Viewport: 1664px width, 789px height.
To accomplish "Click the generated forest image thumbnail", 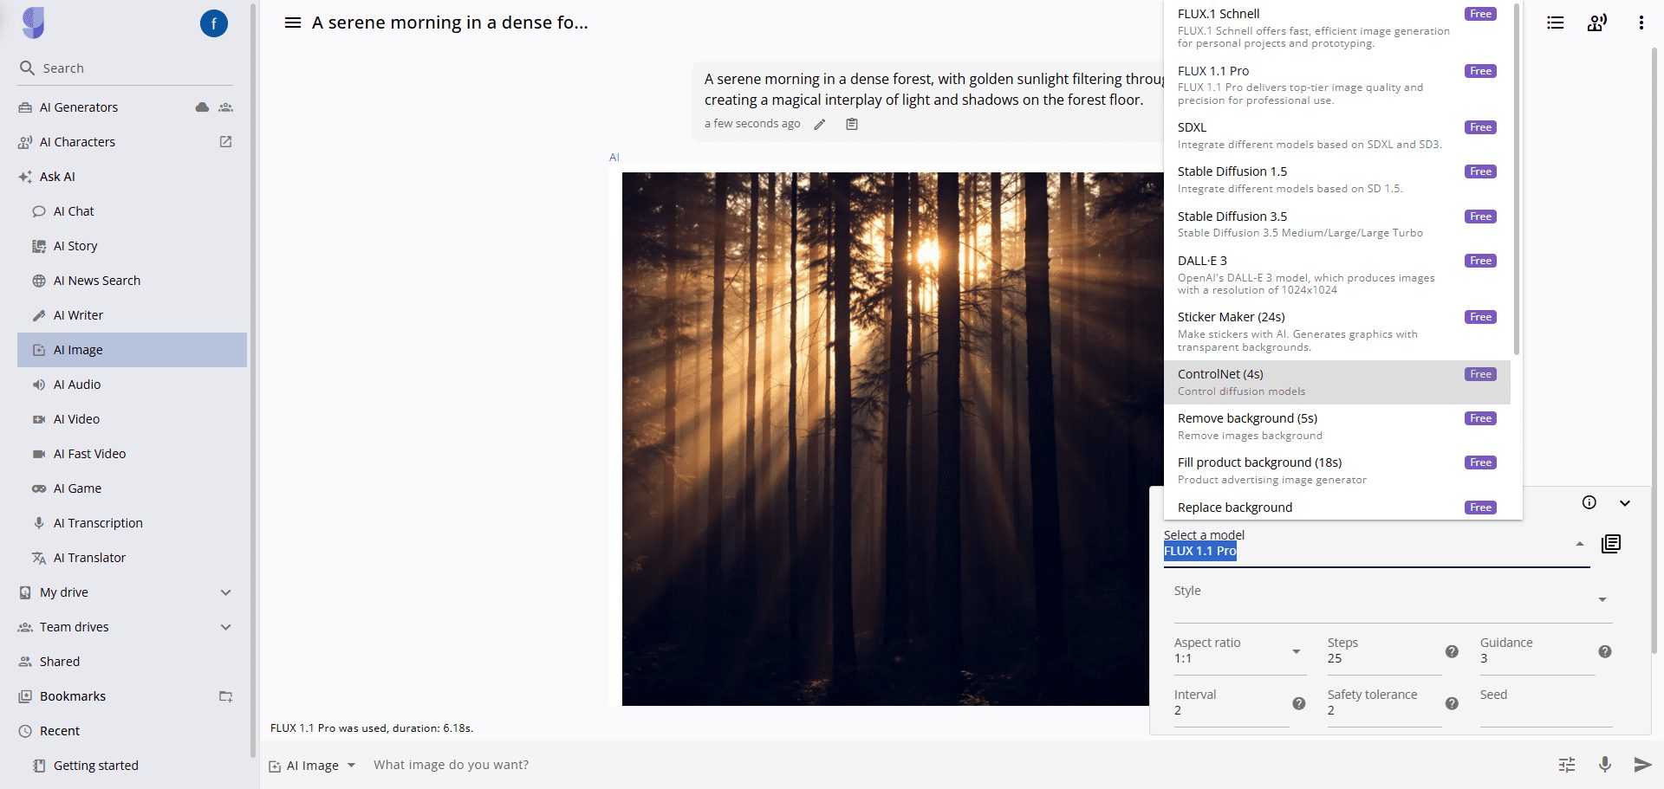I will (893, 438).
